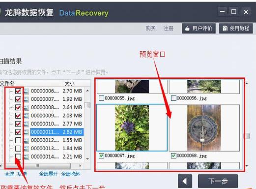The image size is (256, 189).
Task: Click preview pane scroll up arrow
Action: (x=247, y=83)
